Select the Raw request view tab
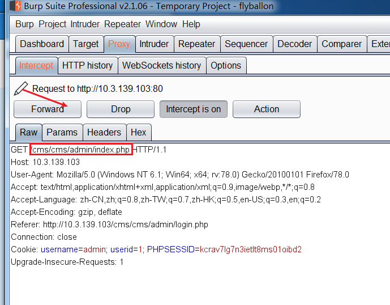Image resolution: width=390 pixels, height=305 pixels. (x=29, y=132)
